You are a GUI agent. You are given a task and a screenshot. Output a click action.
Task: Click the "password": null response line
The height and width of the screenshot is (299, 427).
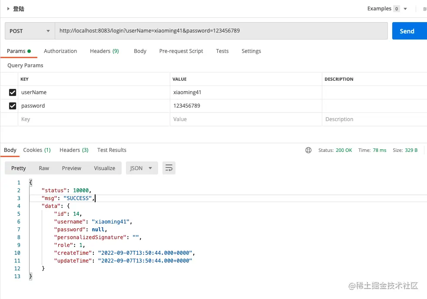coord(80,230)
